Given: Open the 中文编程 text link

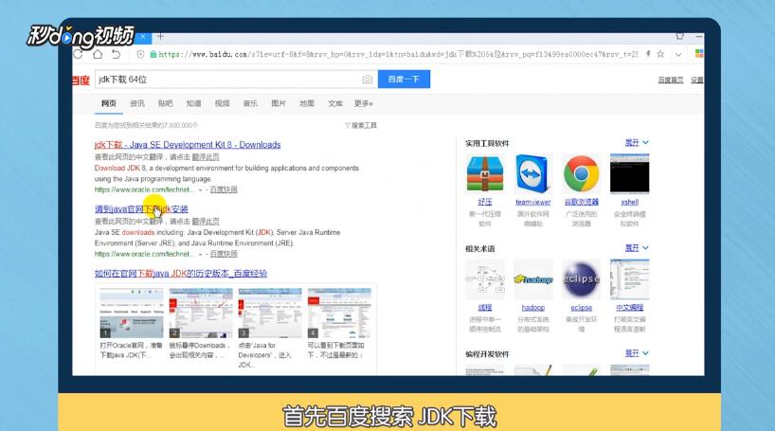Looking at the screenshot, I should point(630,308).
